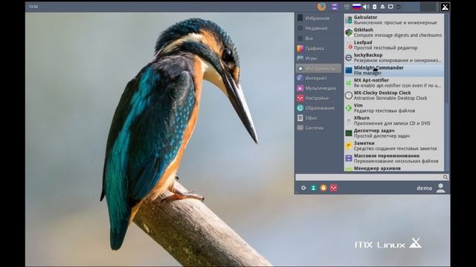Image resolution: width=476 pixels, height=267 pixels.
Task: Click the demo username label
Action: (x=424, y=188)
